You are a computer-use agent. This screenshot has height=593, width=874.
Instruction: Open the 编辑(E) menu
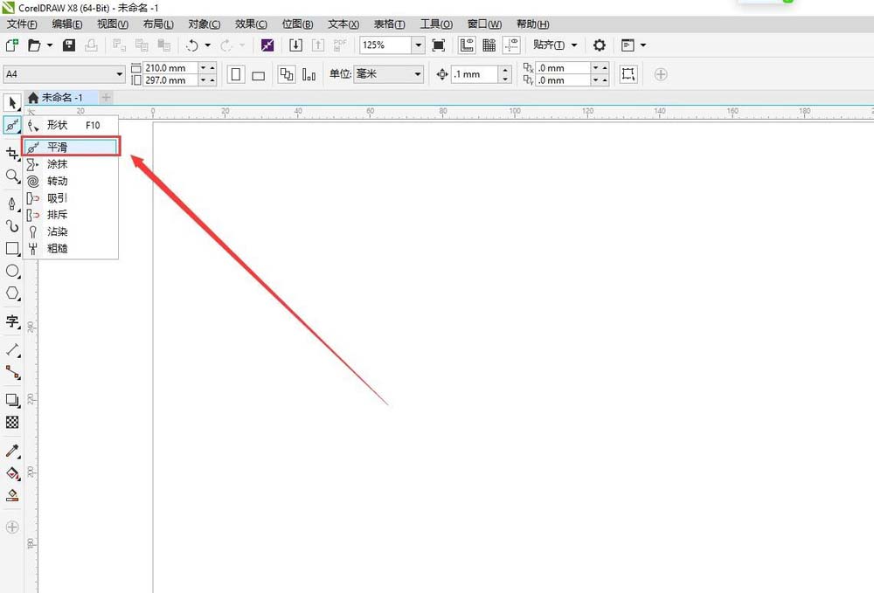click(x=67, y=24)
